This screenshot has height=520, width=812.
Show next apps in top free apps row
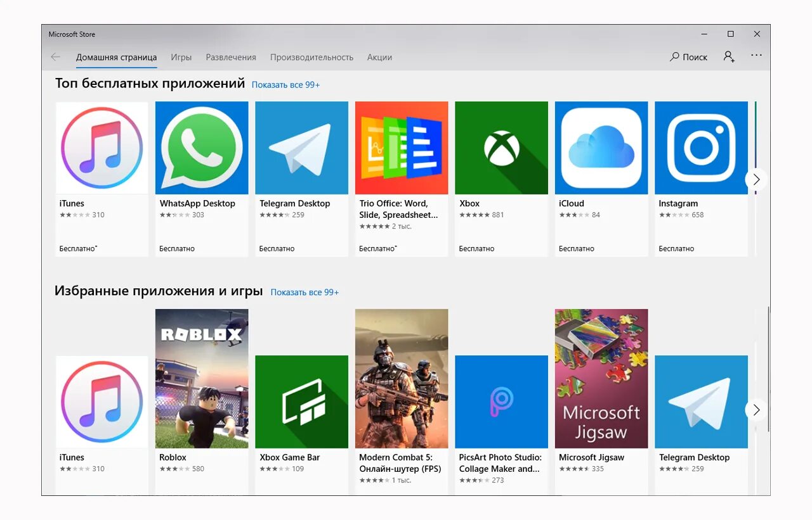pos(756,179)
